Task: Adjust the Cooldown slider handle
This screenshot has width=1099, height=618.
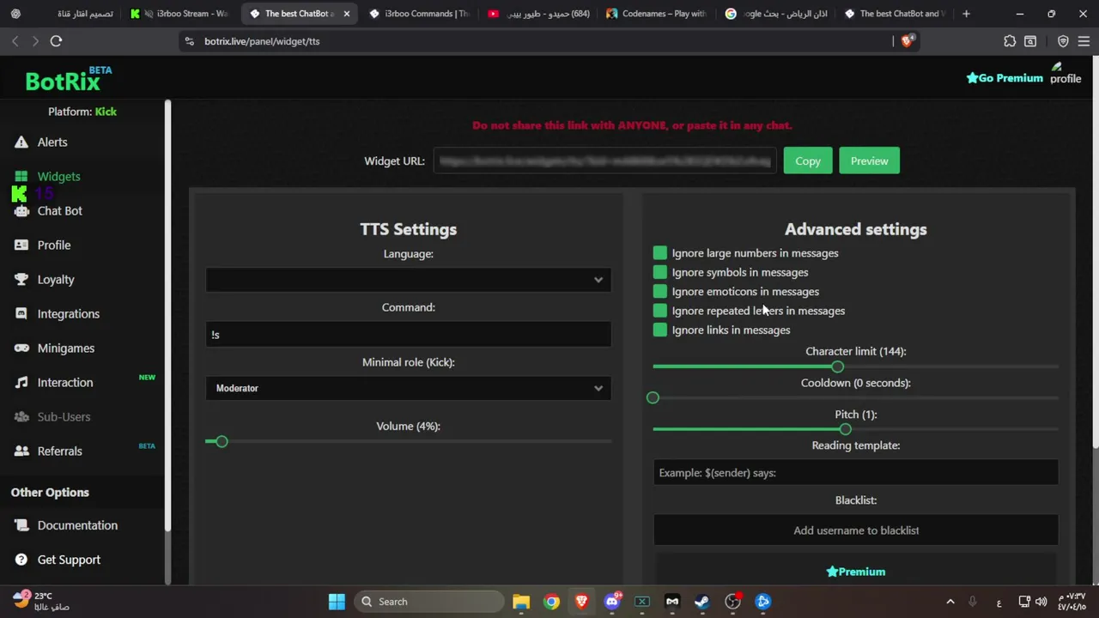Action: click(653, 397)
